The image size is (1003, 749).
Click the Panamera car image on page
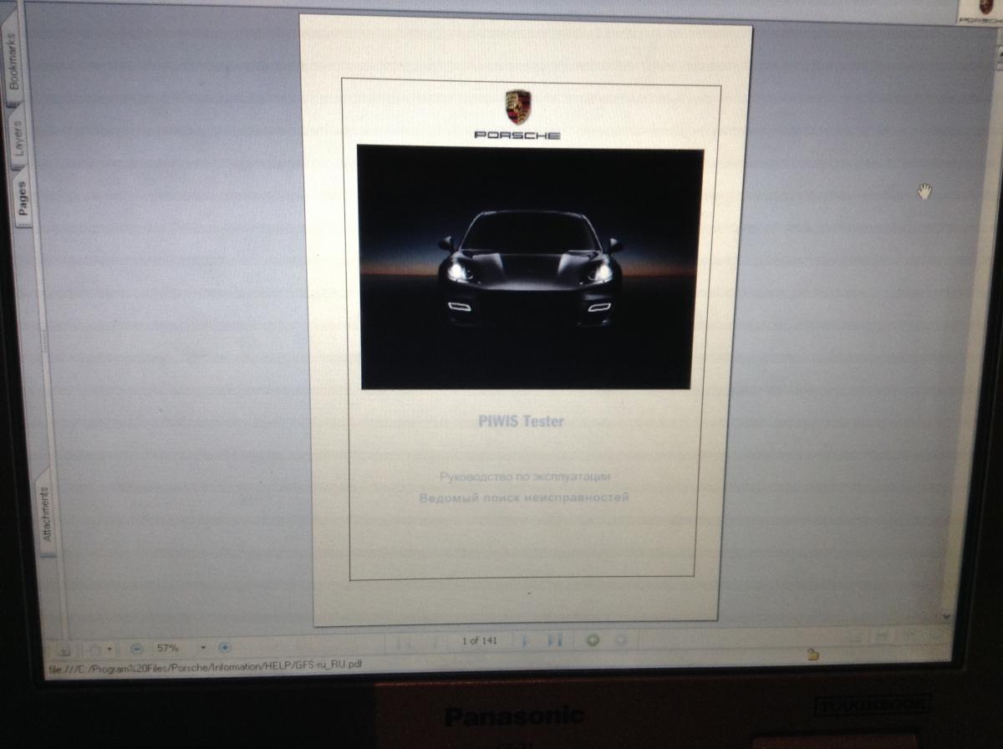tap(528, 266)
